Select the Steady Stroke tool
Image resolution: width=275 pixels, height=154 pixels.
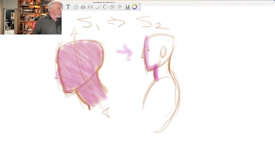[98, 7]
